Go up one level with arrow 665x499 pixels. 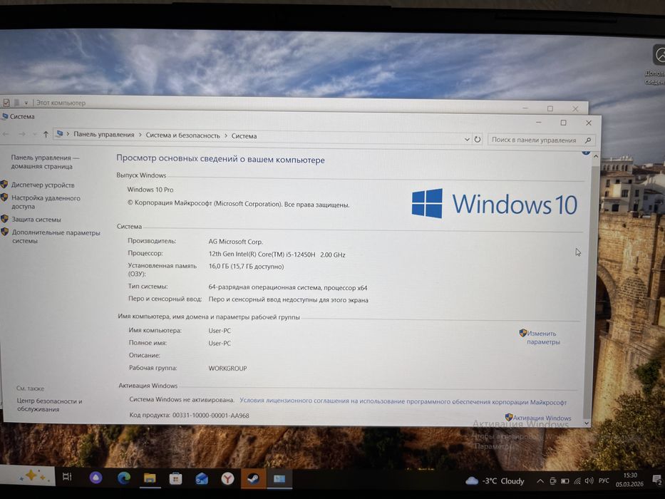pos(46,134)
